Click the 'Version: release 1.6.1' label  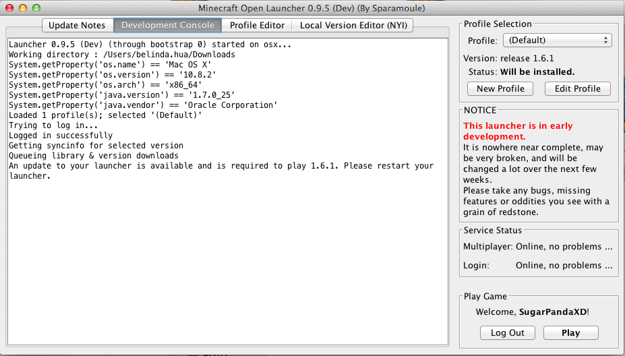(x=508, y=59)
